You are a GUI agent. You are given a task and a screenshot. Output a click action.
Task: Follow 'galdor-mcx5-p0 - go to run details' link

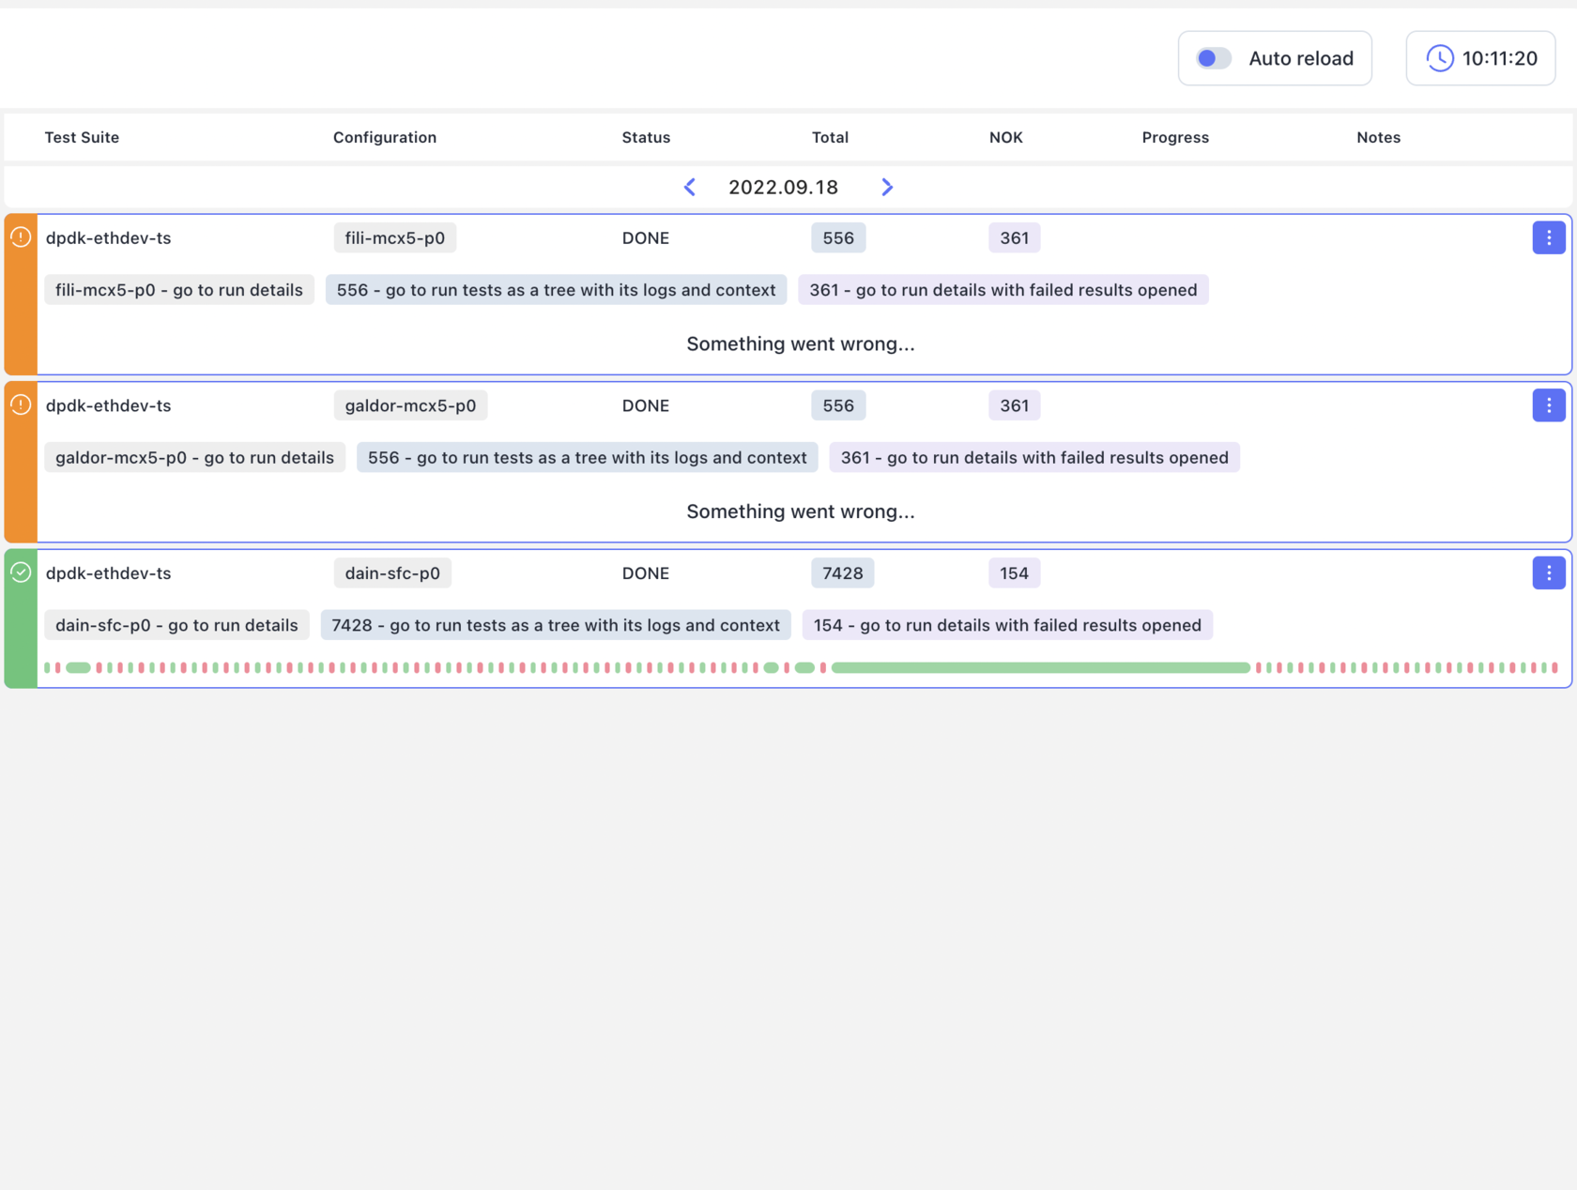coord(194,457)
